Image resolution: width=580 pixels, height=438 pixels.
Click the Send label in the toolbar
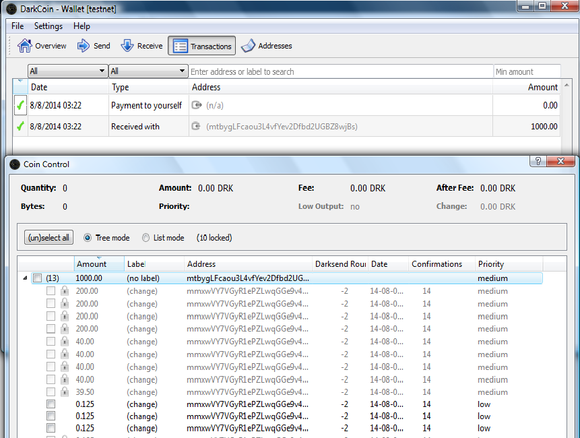tap(102, 46)
